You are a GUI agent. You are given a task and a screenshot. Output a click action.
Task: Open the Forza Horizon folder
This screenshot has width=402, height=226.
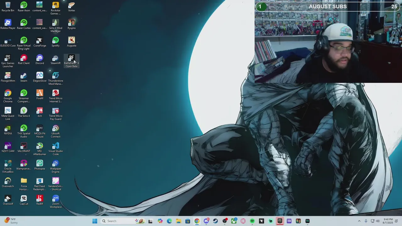(24, 184)
